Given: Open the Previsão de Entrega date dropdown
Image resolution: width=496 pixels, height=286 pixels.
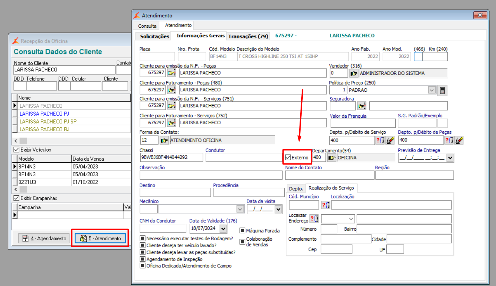Looking at the screenshot, I should coord(450,158).
